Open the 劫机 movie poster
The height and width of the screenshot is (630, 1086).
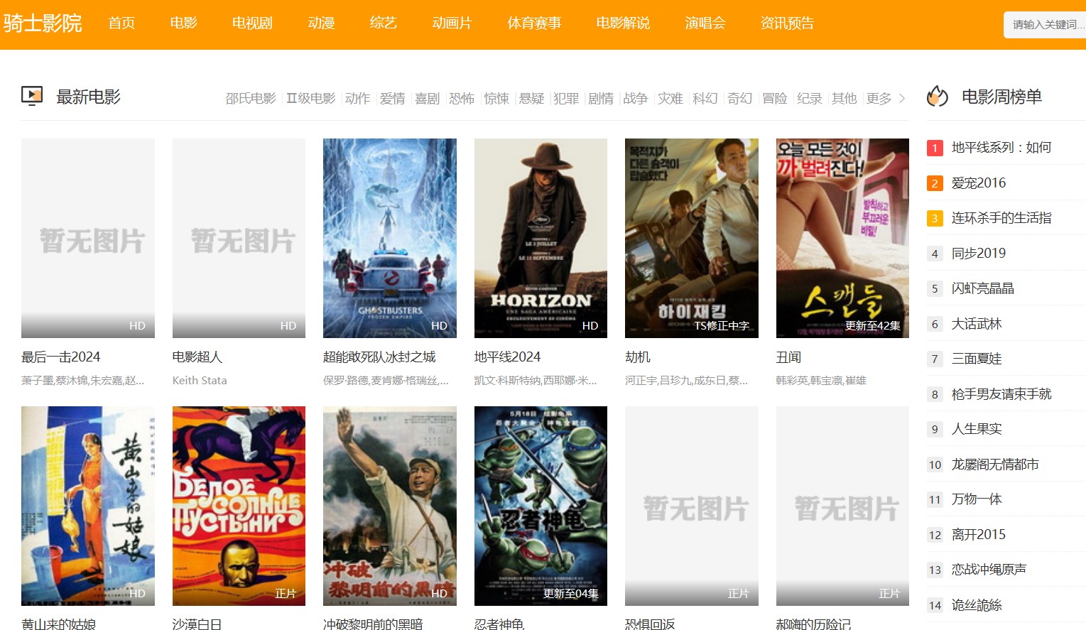click(x=692, y=238)
